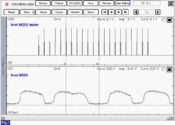Screen dimensions: 175x125
Task: Open the Theme button
Action: [59, 3]
